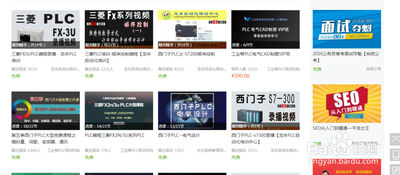Viewport: 400px width, 175px height.
Task: Click the mobile phone sidebar icon
Action: point(395,155)
